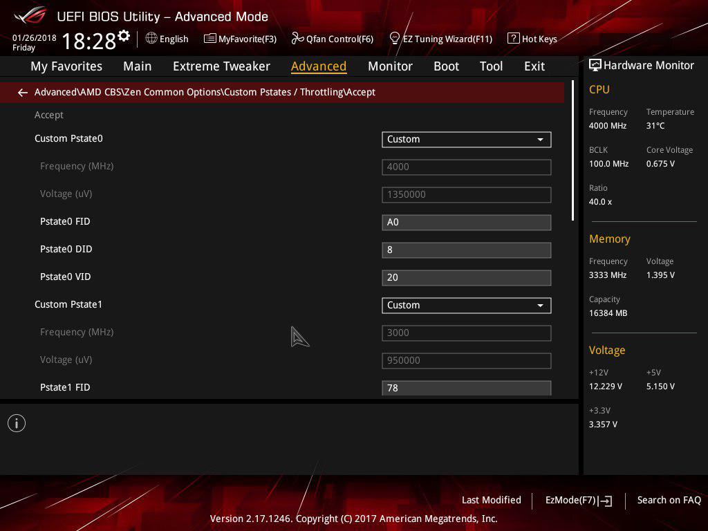This screenshot has width=708, height=531.
Task: Click the Pstate0 VID field
Action: 467,278
